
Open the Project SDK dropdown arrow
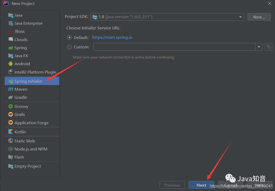[x=240, y=17]
